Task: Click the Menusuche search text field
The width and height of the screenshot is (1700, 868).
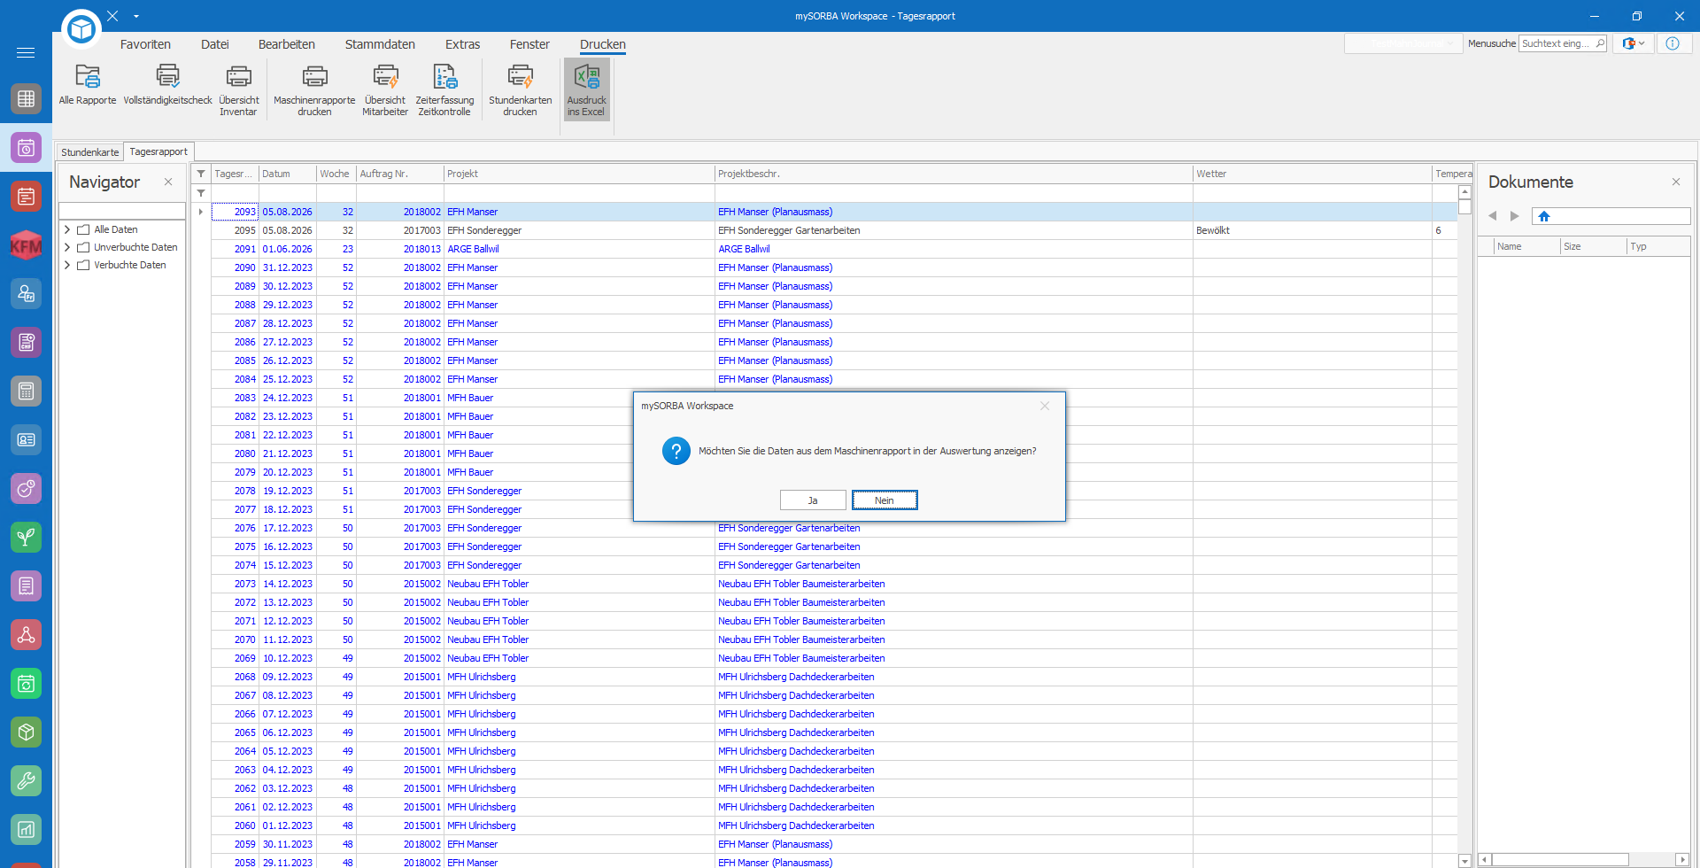Action: tap(1556, 43)
